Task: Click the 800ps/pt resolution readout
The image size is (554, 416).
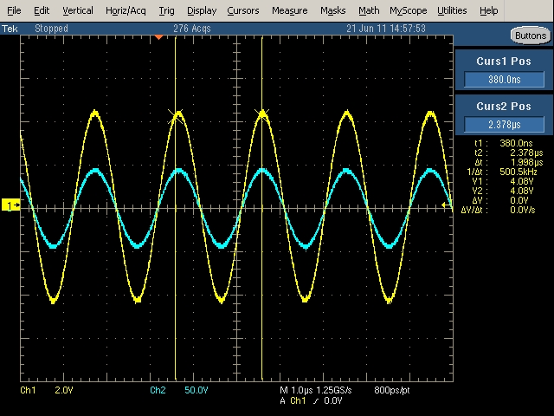Action: [x=392, y=390]
